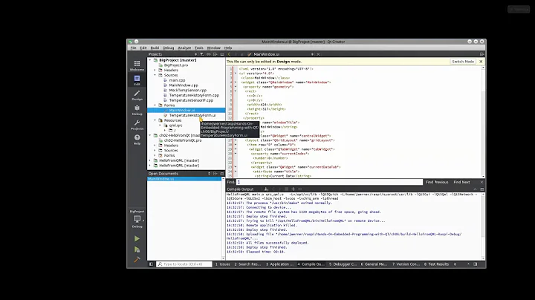Screen dimensions: 535x300
Task: Collapse the qml.qrc resource node
Action: click(160, 125)
